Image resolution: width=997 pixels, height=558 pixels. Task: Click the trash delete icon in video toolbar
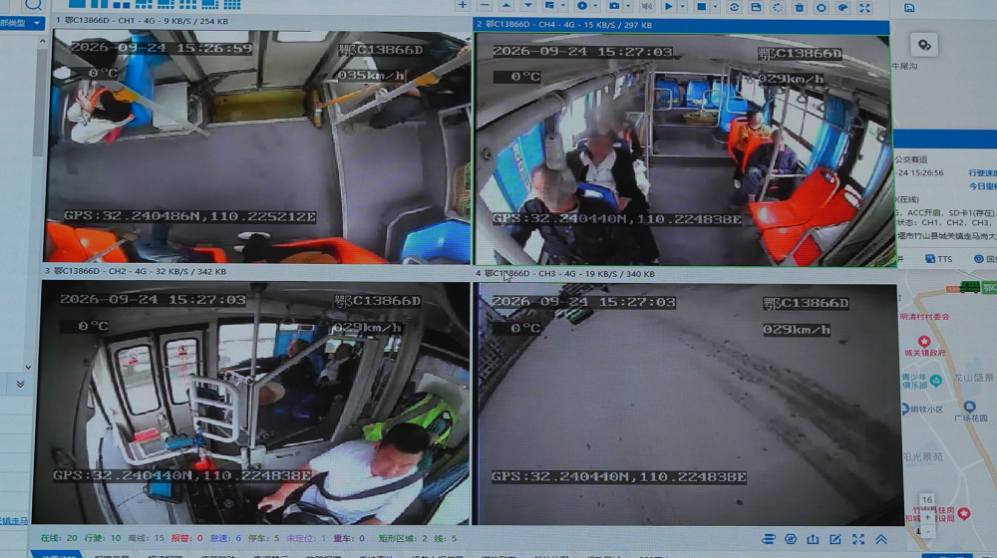pyautogui.click(x=800, y=7)
